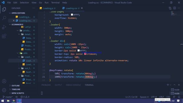Click Ln 21, Col 34 status item
Viewport: 183px width, 103px height.
click(x=131, y=97)
